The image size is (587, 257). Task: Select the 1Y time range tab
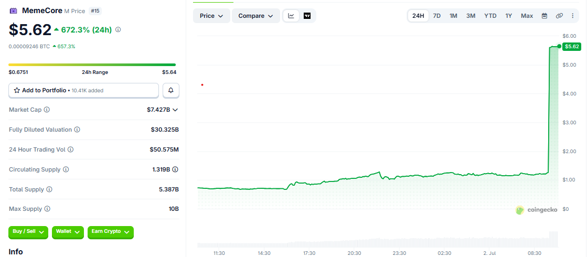point(508,16)
